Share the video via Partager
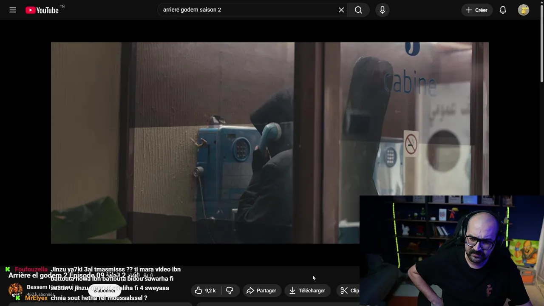 click(261, 291)
